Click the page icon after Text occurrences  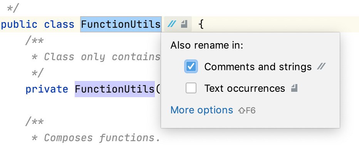tap(294, 88)
